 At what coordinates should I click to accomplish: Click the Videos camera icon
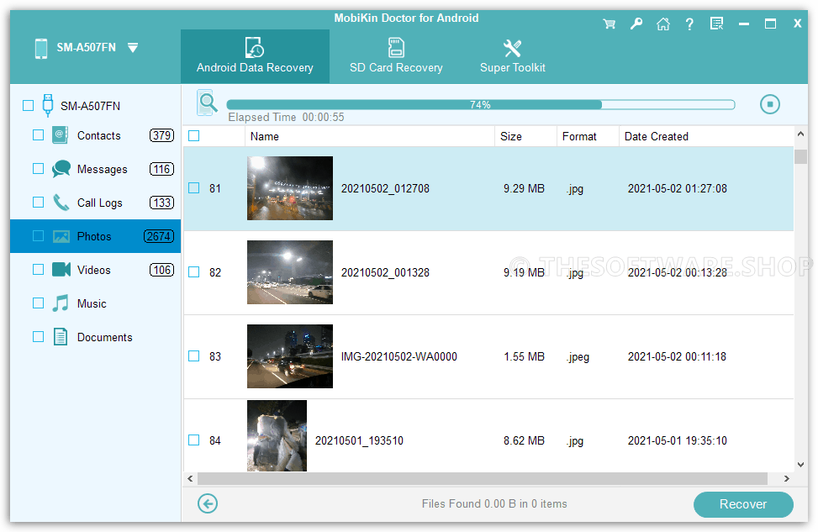click(61, 270)
